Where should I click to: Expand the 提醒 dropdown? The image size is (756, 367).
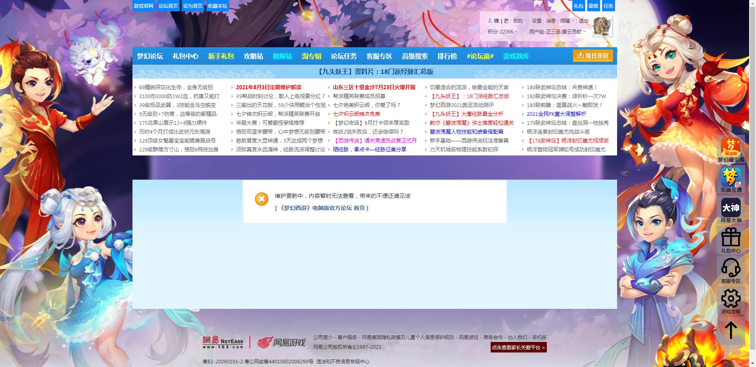567,21
